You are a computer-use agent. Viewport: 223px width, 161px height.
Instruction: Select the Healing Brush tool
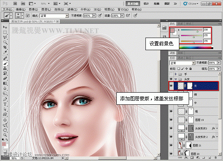(5, 58)
